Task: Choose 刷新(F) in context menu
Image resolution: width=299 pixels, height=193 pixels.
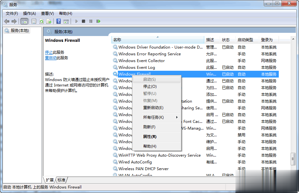Action: pos(157,127)
